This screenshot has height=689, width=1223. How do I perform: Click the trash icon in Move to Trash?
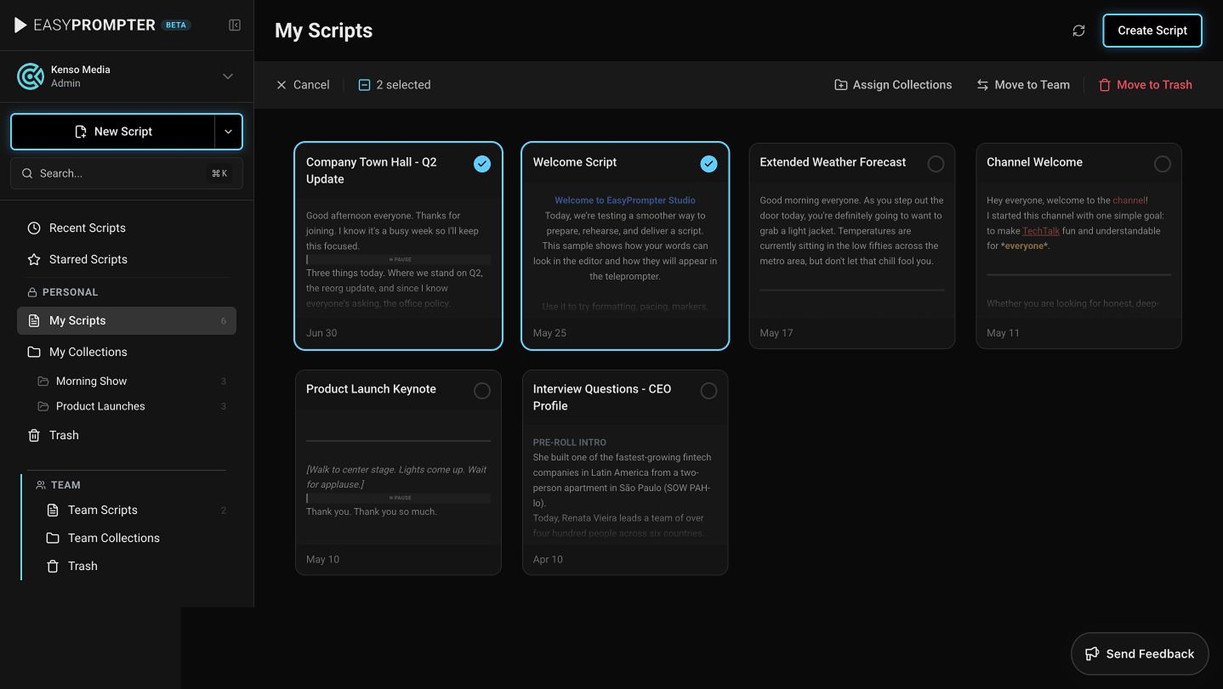(1105, 85)
